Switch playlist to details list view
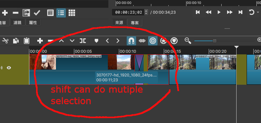Viewport: 261px width, 123px height. tap(61, 13)
